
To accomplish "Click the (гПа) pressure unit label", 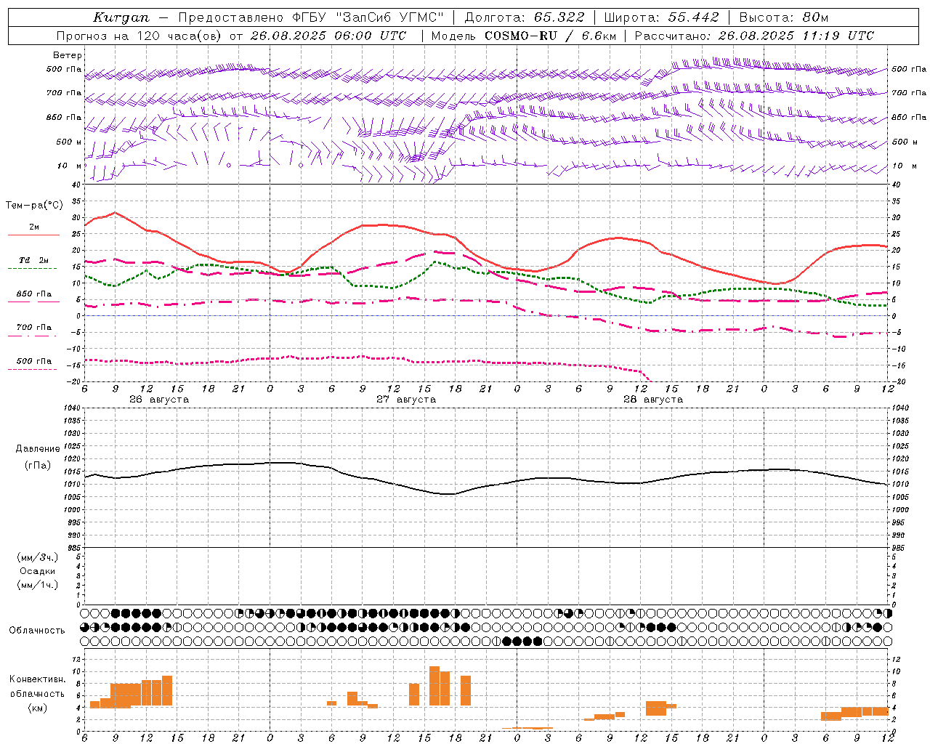I will pyautogui.click(x=38, y=466).
